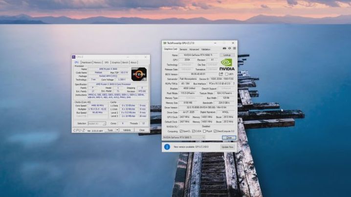351x197 pixels.
Task: Click the processor Name field in CPU-Z
Action: coord(109,69)
